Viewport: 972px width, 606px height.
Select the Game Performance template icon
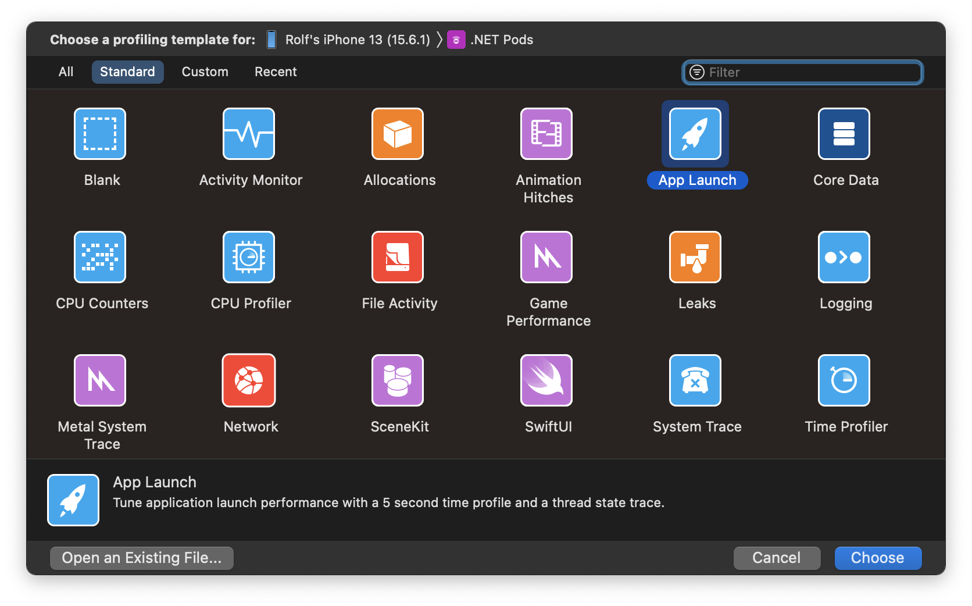546,257
